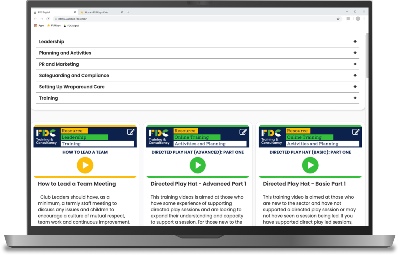Click edit icon on Directed Play Hat Basic card
This screenshot has width=399, height=255.
pos(356,132)
